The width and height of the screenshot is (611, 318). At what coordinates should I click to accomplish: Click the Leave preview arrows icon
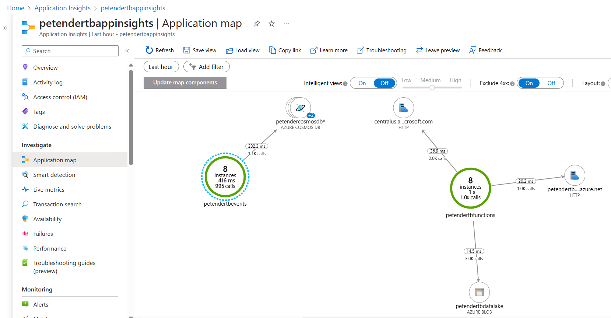click(x=419, y=50)
